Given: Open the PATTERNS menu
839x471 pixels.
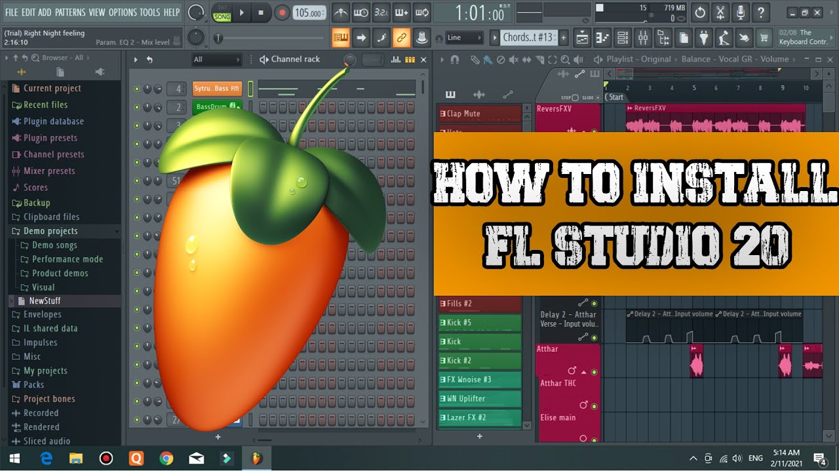Looking at the screenshot, I should pyautogui.click(x=70, y=12).
